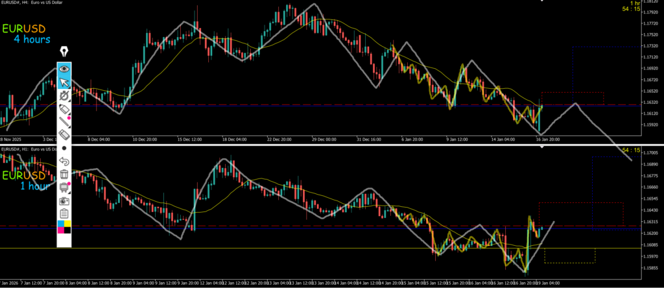Delete all drawings using the trash can icon

[64, 174]
